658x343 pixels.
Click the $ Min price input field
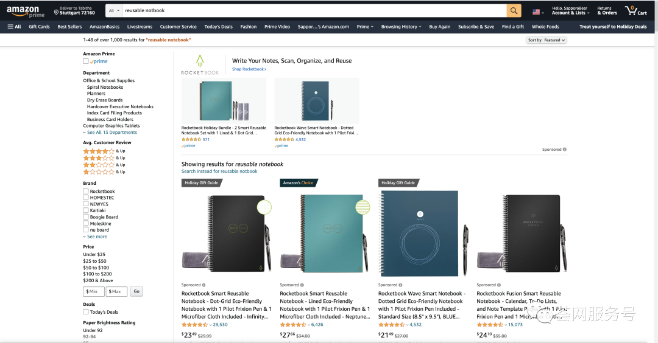pyautogui.click(x=94, y=291)
